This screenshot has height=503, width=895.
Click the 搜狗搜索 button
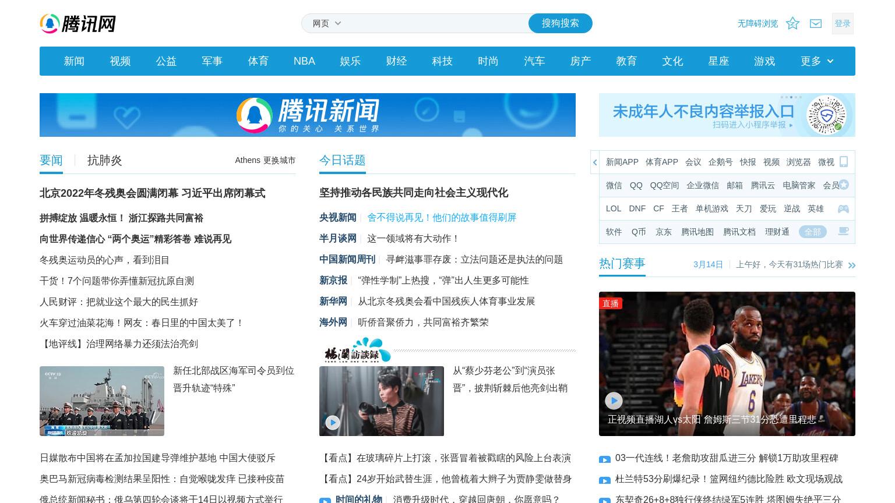coord(561,23)
